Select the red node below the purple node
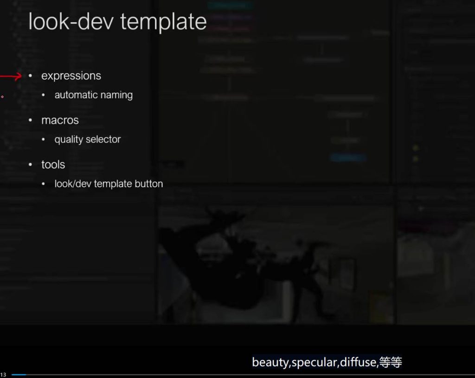 (x=230, y=28)
